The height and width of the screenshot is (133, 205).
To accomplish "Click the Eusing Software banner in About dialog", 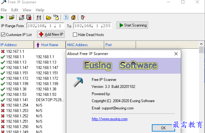I will pyautogui.click(x=124, y=66).
